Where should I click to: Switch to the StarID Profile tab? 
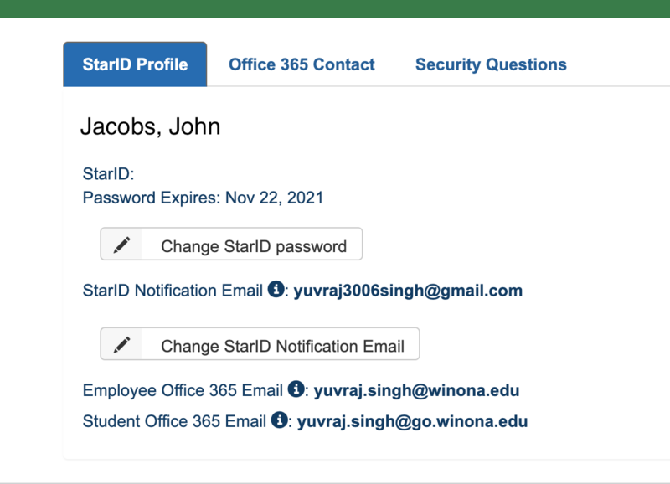pyautogui.click(x=135, y=64)
